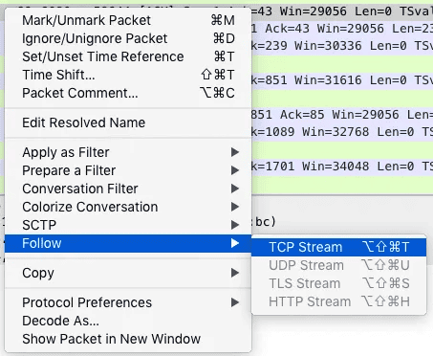Expand the SCTP submenu arrow
The width and height of the screenshot is (433, 356).
(235, 225)
